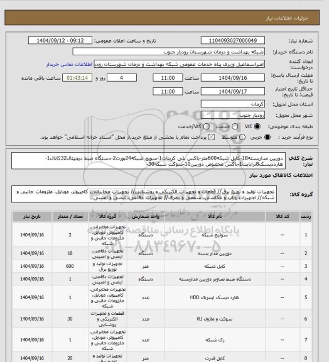Click the تعداد / مقدار column header
This screenshot has height=362, width=329.
[70, 217]
